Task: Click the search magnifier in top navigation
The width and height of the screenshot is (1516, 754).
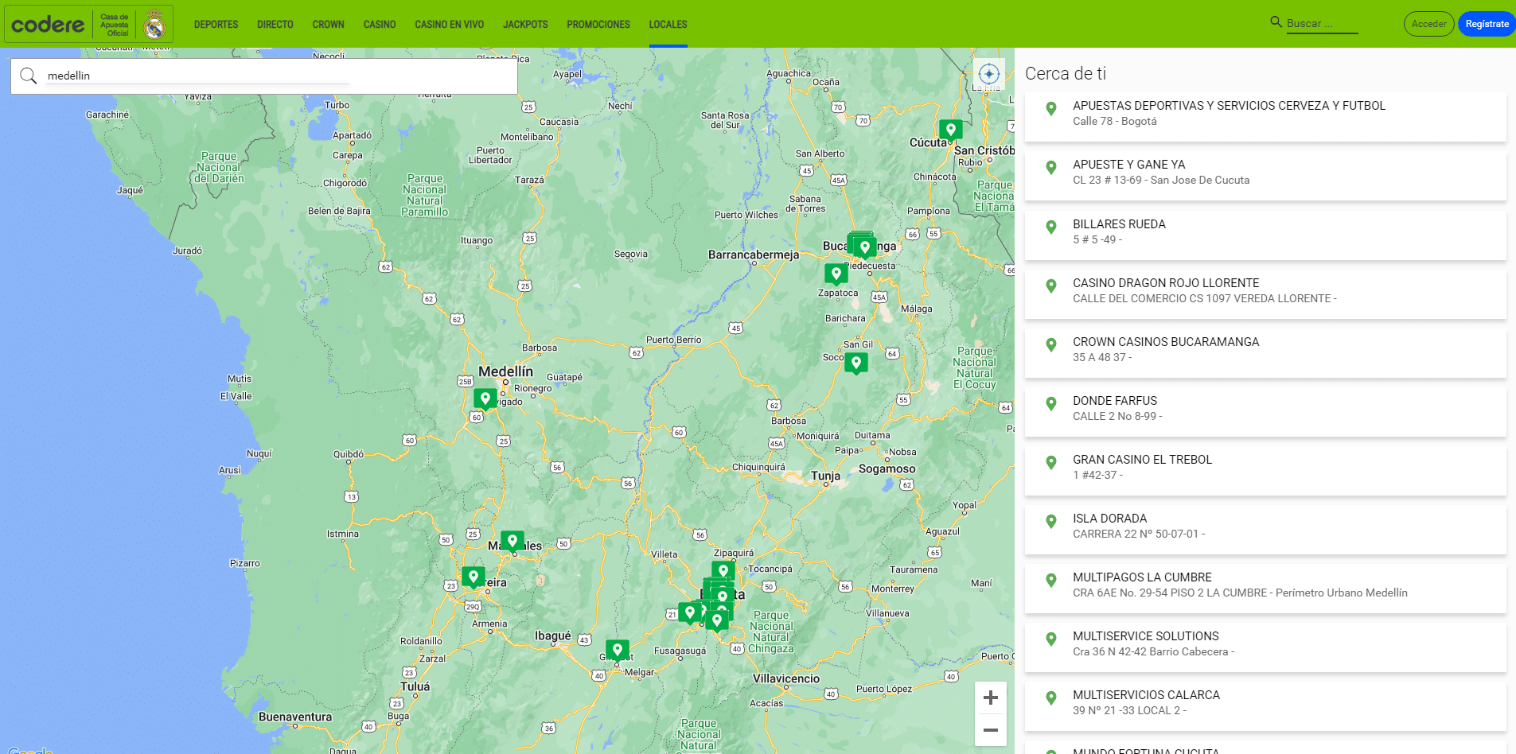Action: tap(1274, 22)
